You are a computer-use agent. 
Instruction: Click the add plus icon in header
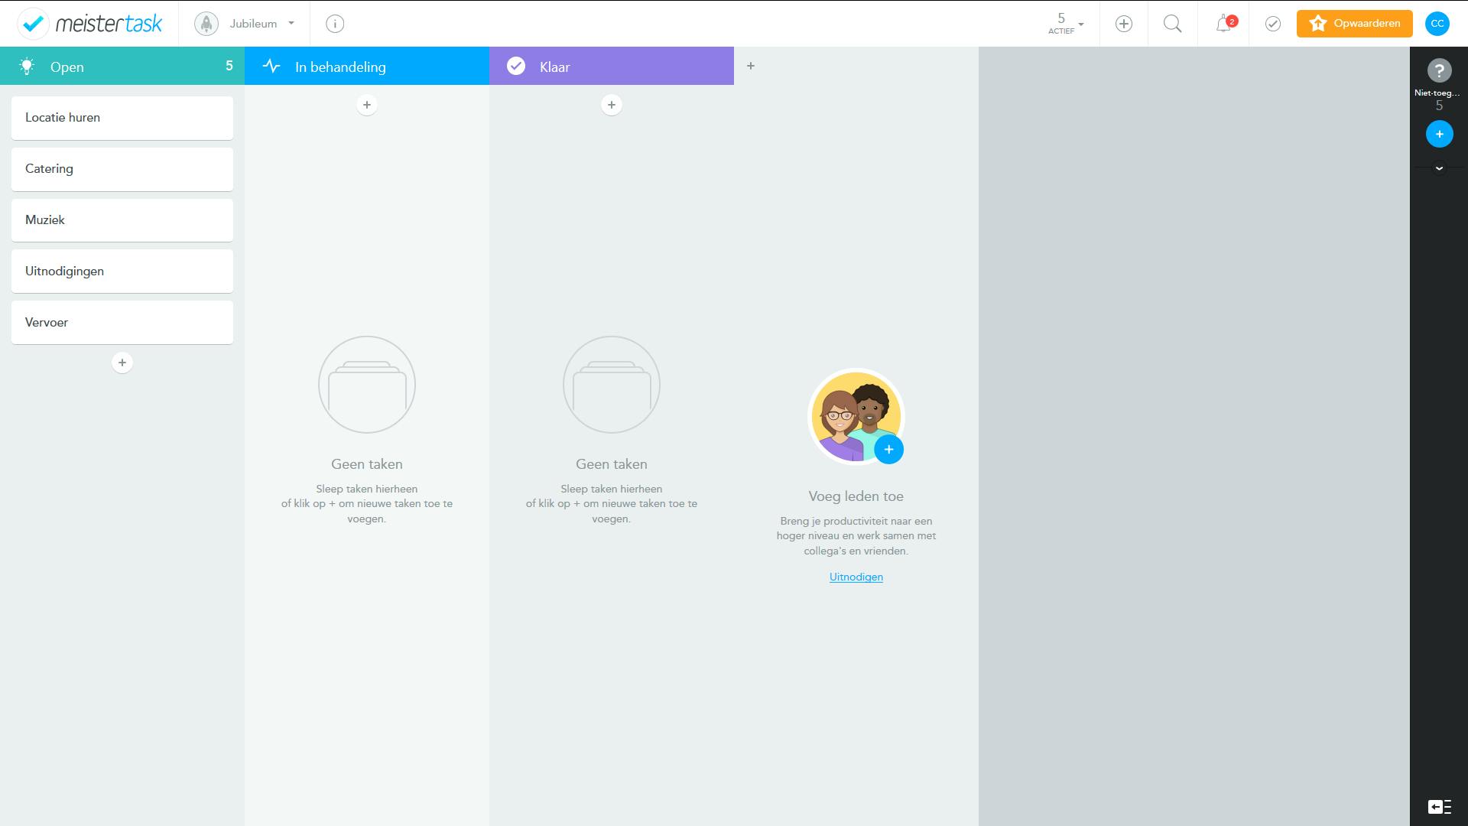(x=1123, y=24)
